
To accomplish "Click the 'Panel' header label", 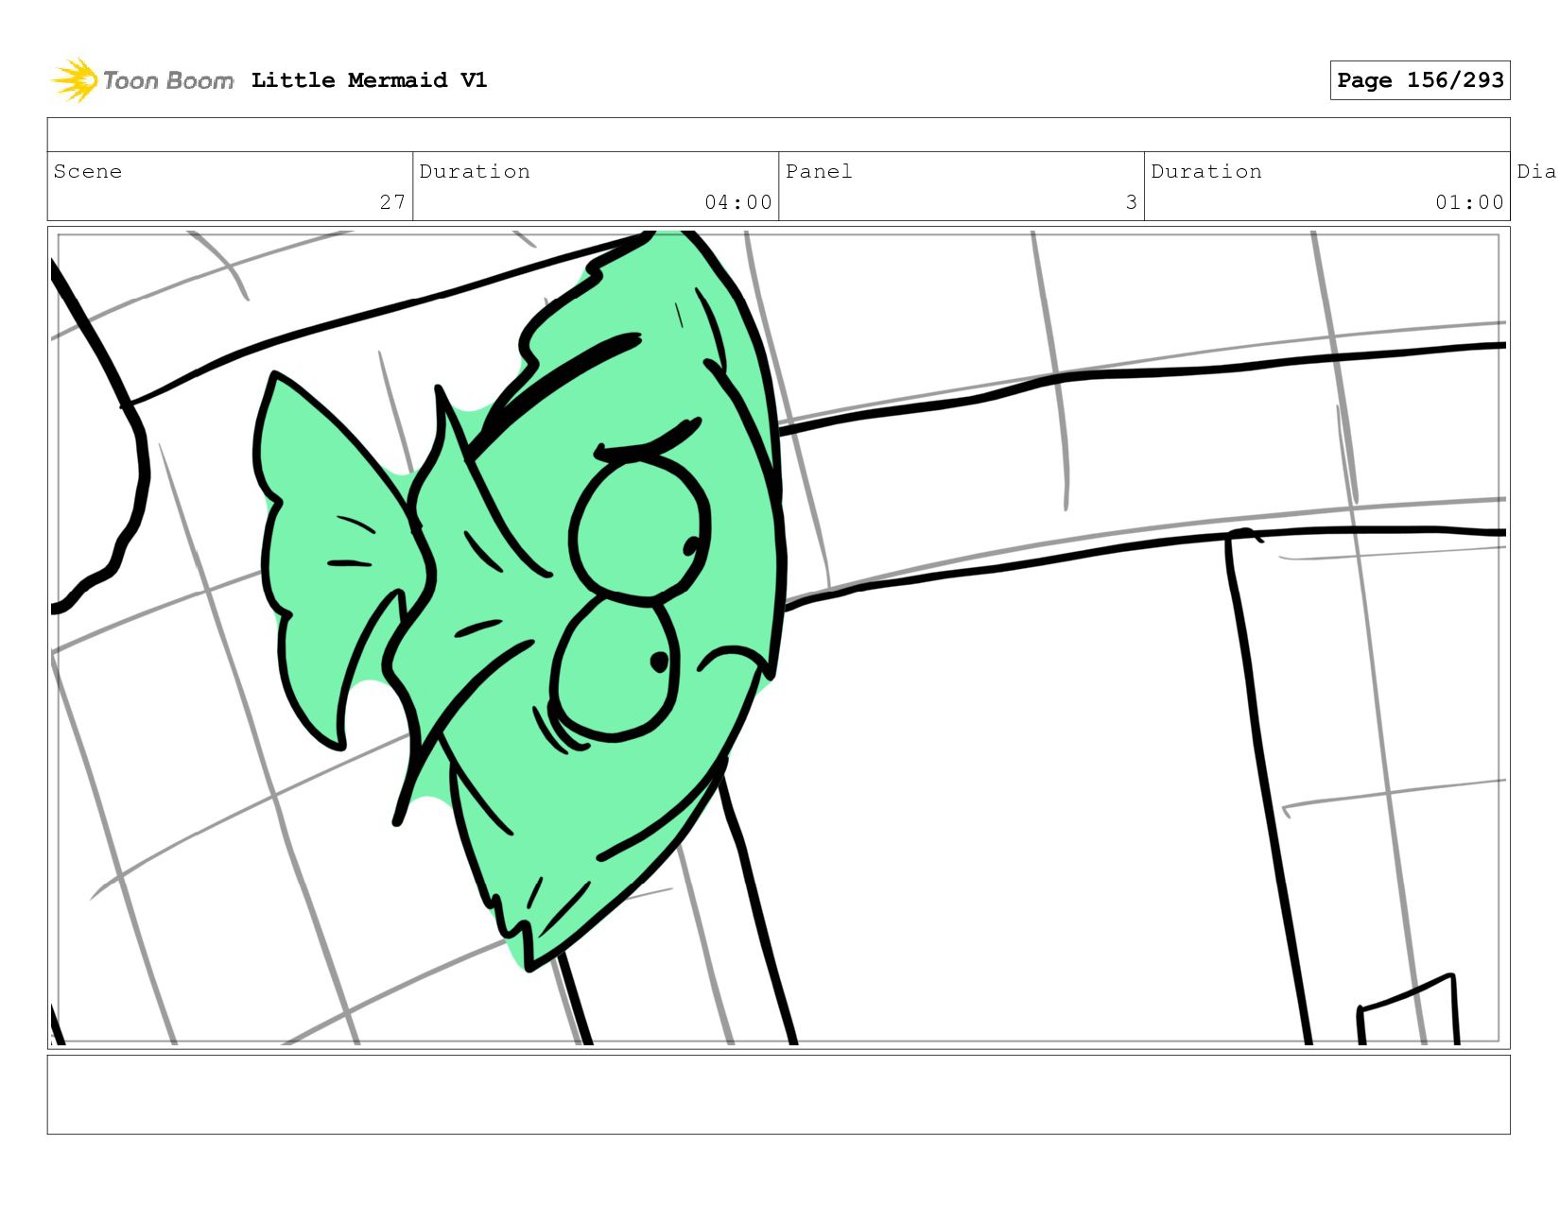I will click(819, 171).
